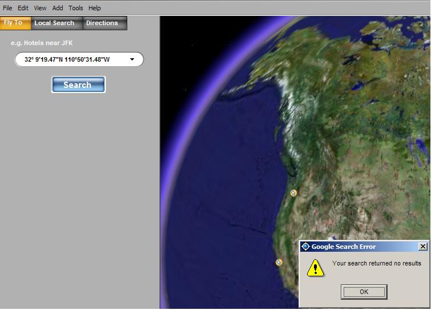Click OK in Google Search Error dialog
Screen dimensions: 431x310
364,292
